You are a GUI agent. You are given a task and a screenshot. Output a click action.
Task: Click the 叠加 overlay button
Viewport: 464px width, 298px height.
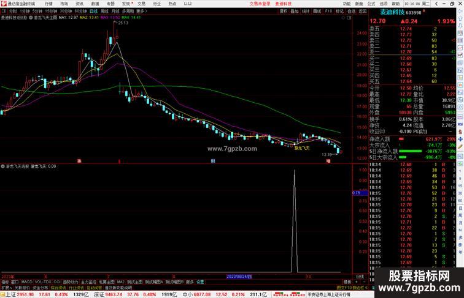295,11
